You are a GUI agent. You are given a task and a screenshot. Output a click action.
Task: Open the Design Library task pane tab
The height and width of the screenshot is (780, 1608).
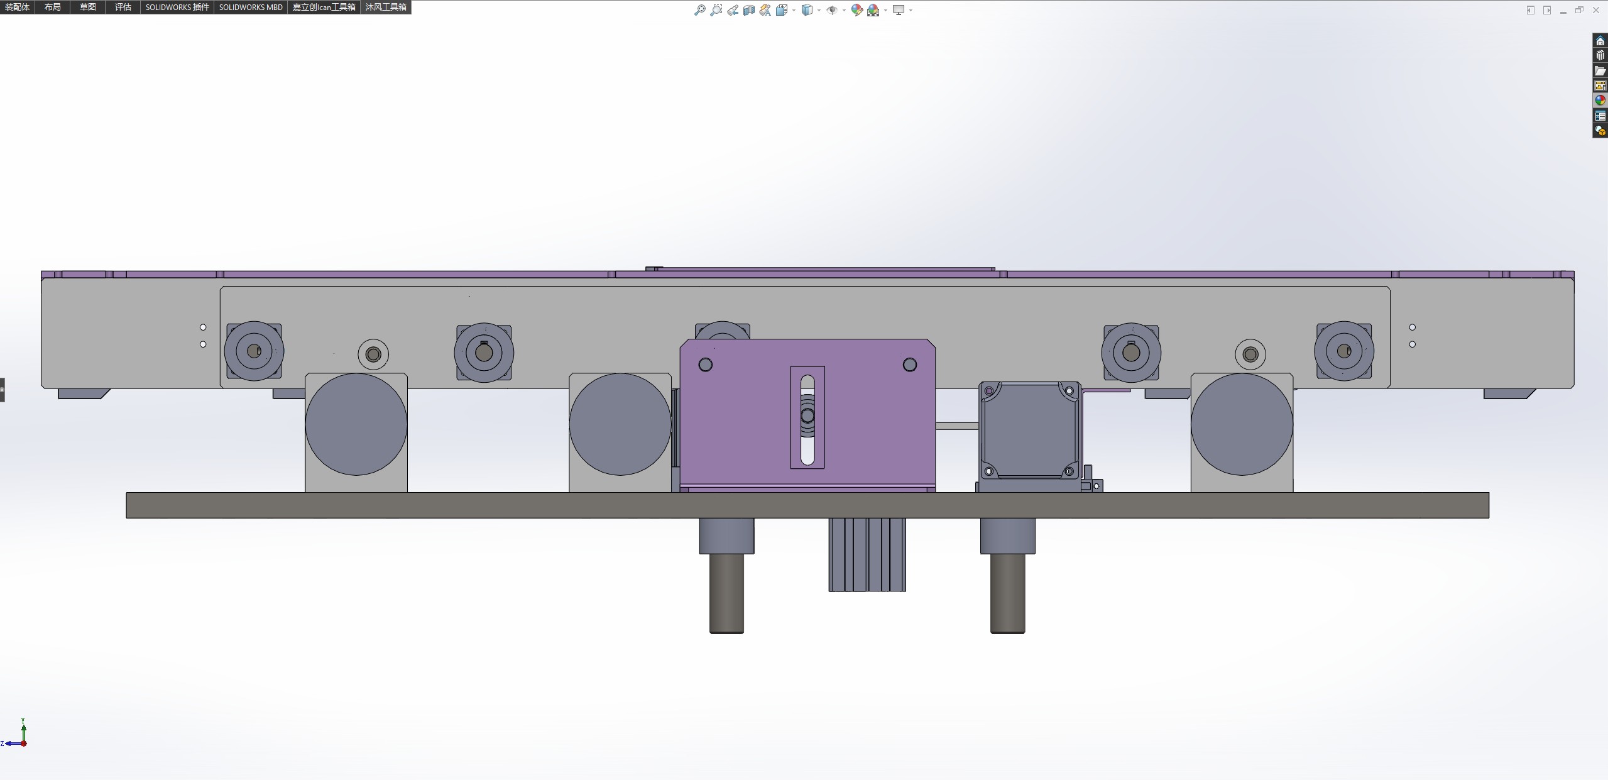point(1600,55)
